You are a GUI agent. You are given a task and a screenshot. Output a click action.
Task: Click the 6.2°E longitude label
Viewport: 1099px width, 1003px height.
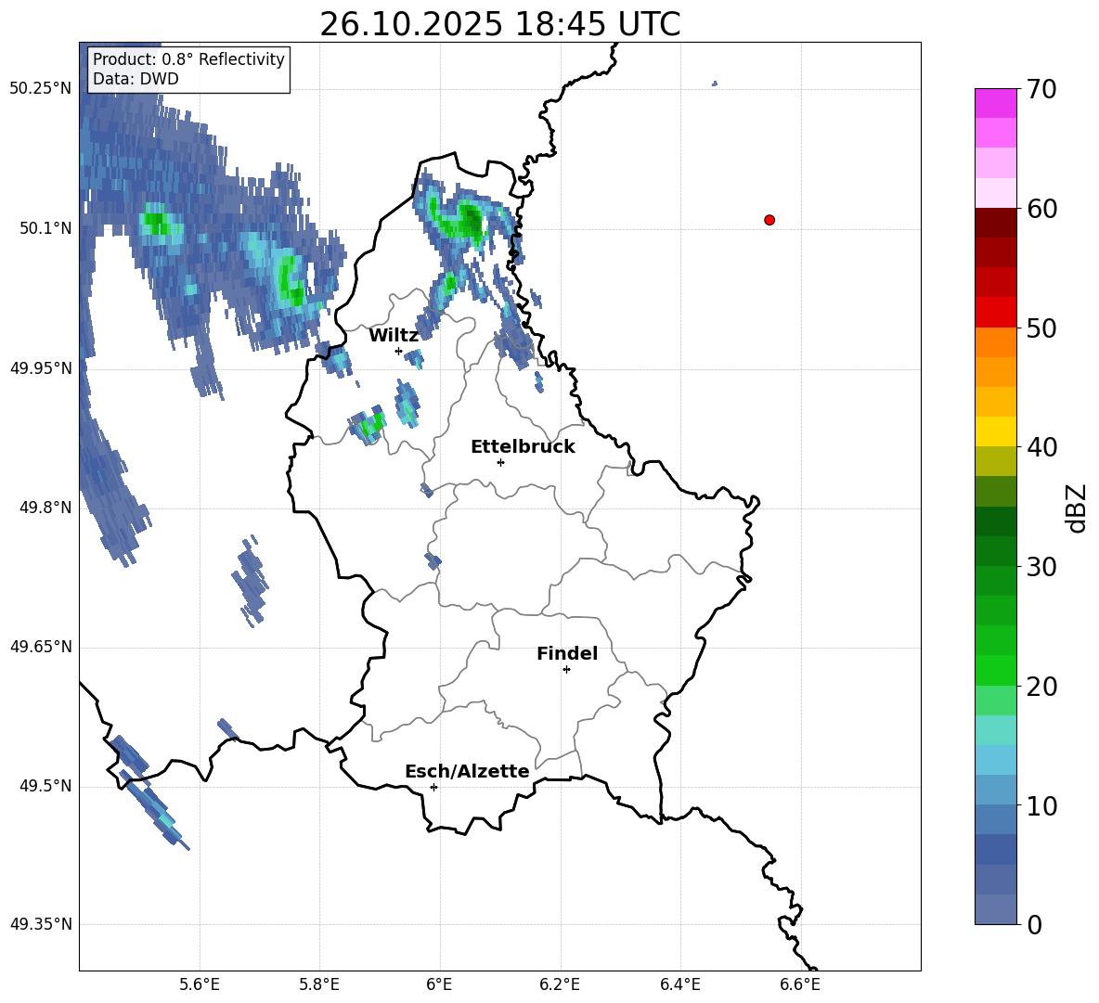coord(560,984)
